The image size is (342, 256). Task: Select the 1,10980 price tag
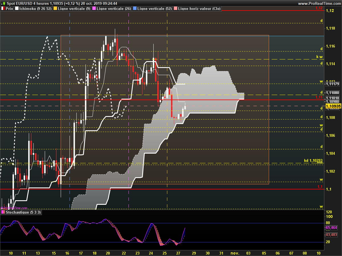tap(333, 102)
